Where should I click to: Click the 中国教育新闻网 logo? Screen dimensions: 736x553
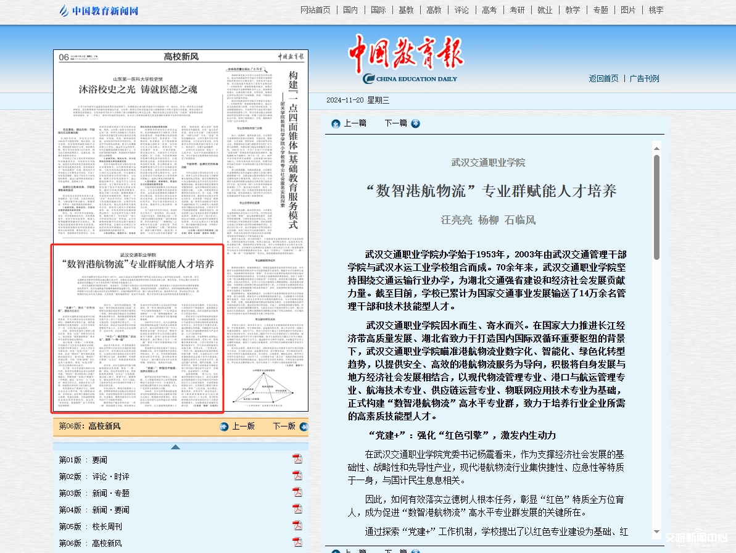point(99,10)
